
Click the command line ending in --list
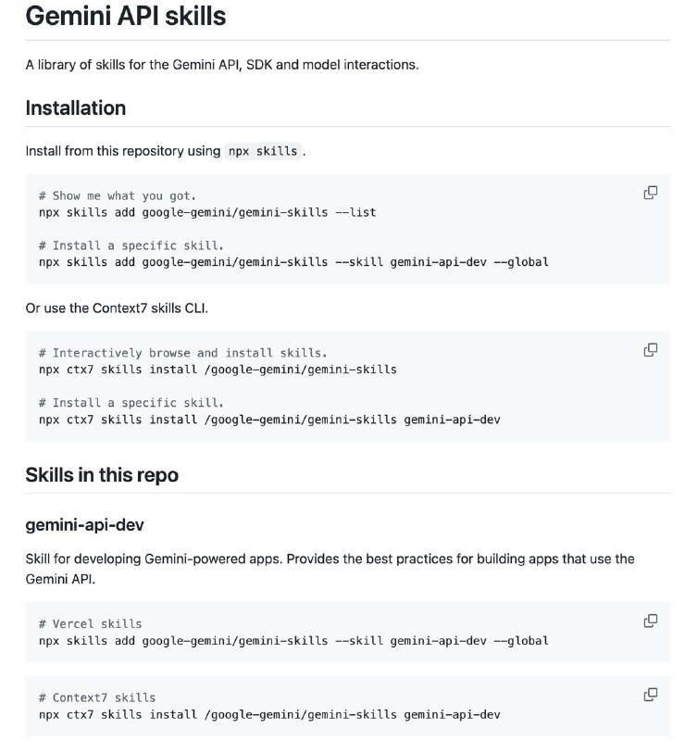(207, 212)
